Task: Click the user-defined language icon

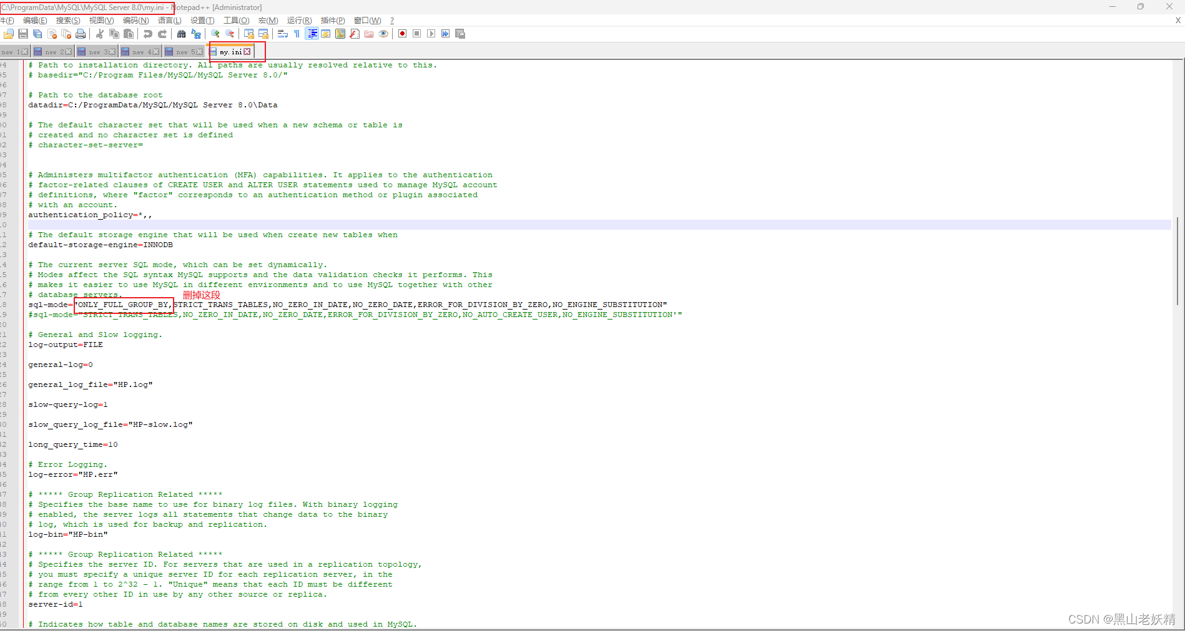Action: click(x=326, y=34)
